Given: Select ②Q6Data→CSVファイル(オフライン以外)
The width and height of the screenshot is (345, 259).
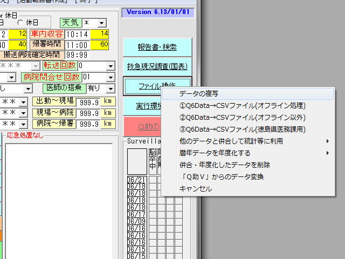Looking at the screenshot, I should pyautogui.click(x=242, y=118).
